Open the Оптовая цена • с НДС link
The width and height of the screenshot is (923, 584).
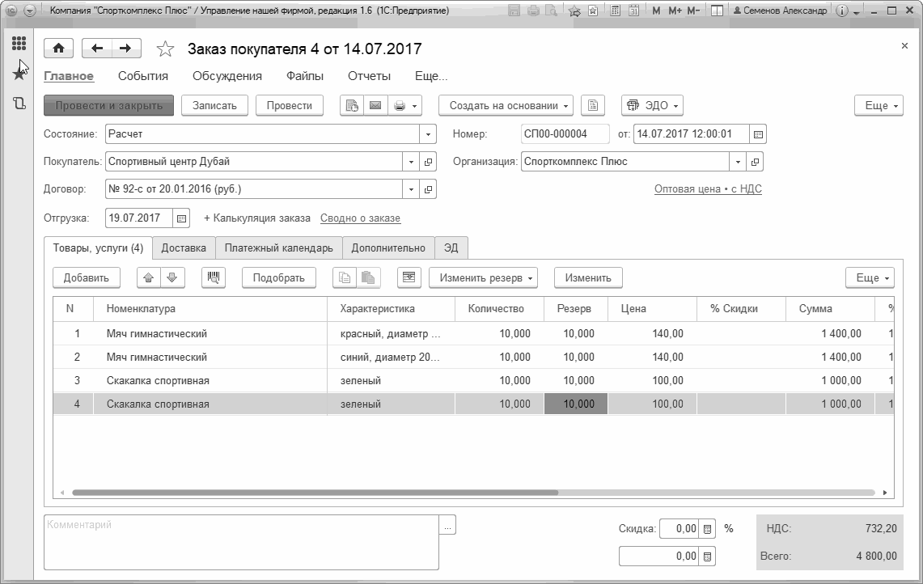(x=708, y=189)
